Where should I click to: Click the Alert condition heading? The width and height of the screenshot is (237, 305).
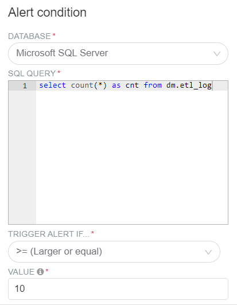pyautogui.click(x=47, y=13)
